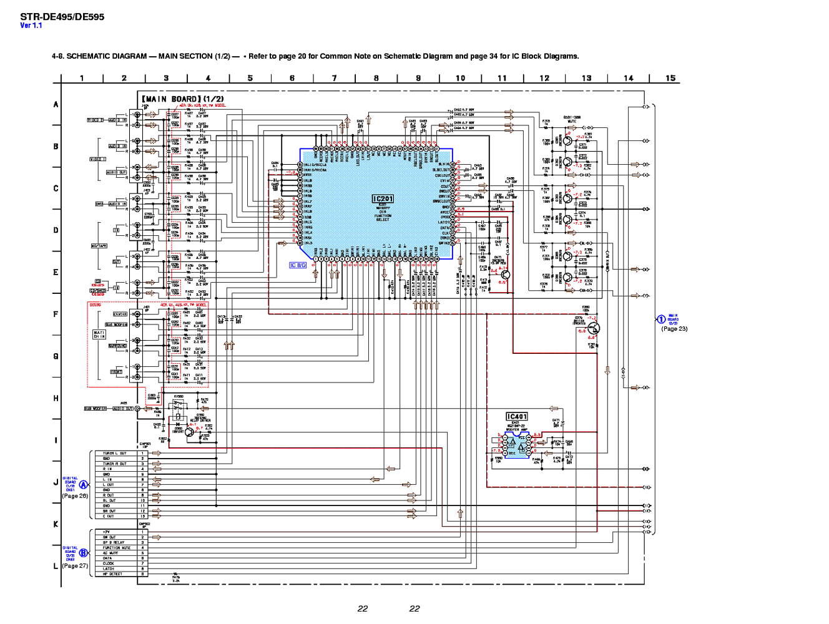Open the "(Page 27)" reference
829x624 pixels.
75,566
